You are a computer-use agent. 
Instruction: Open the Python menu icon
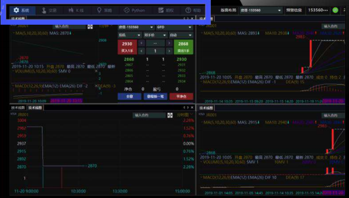tap(134, 10)
